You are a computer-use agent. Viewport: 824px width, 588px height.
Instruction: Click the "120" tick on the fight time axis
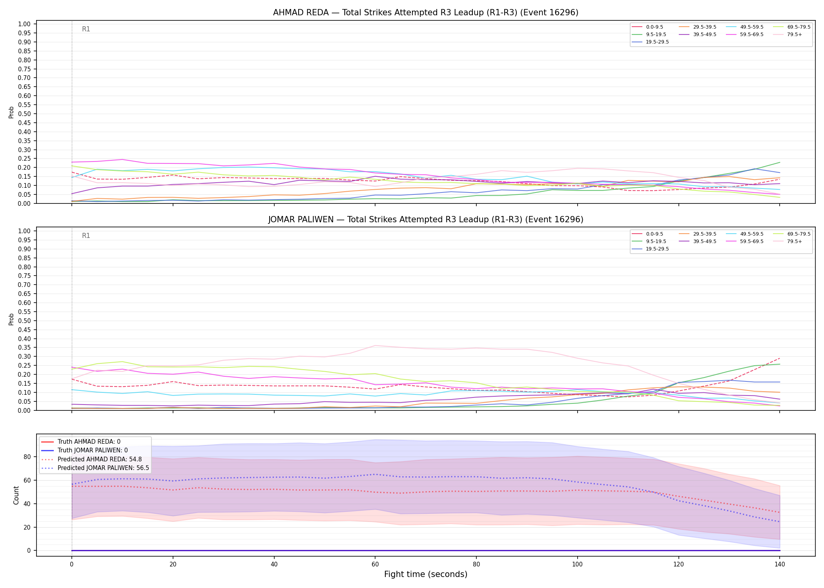678,564
